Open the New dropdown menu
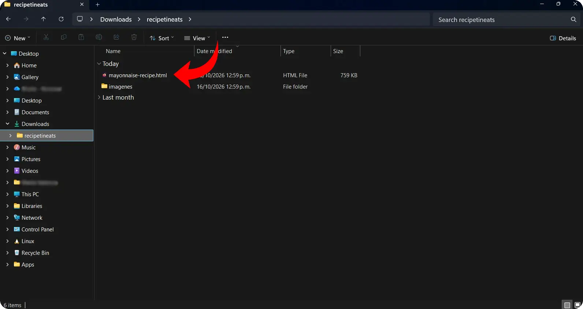The width and height of the screenshot is (583, 309). (x=18, y=38)
